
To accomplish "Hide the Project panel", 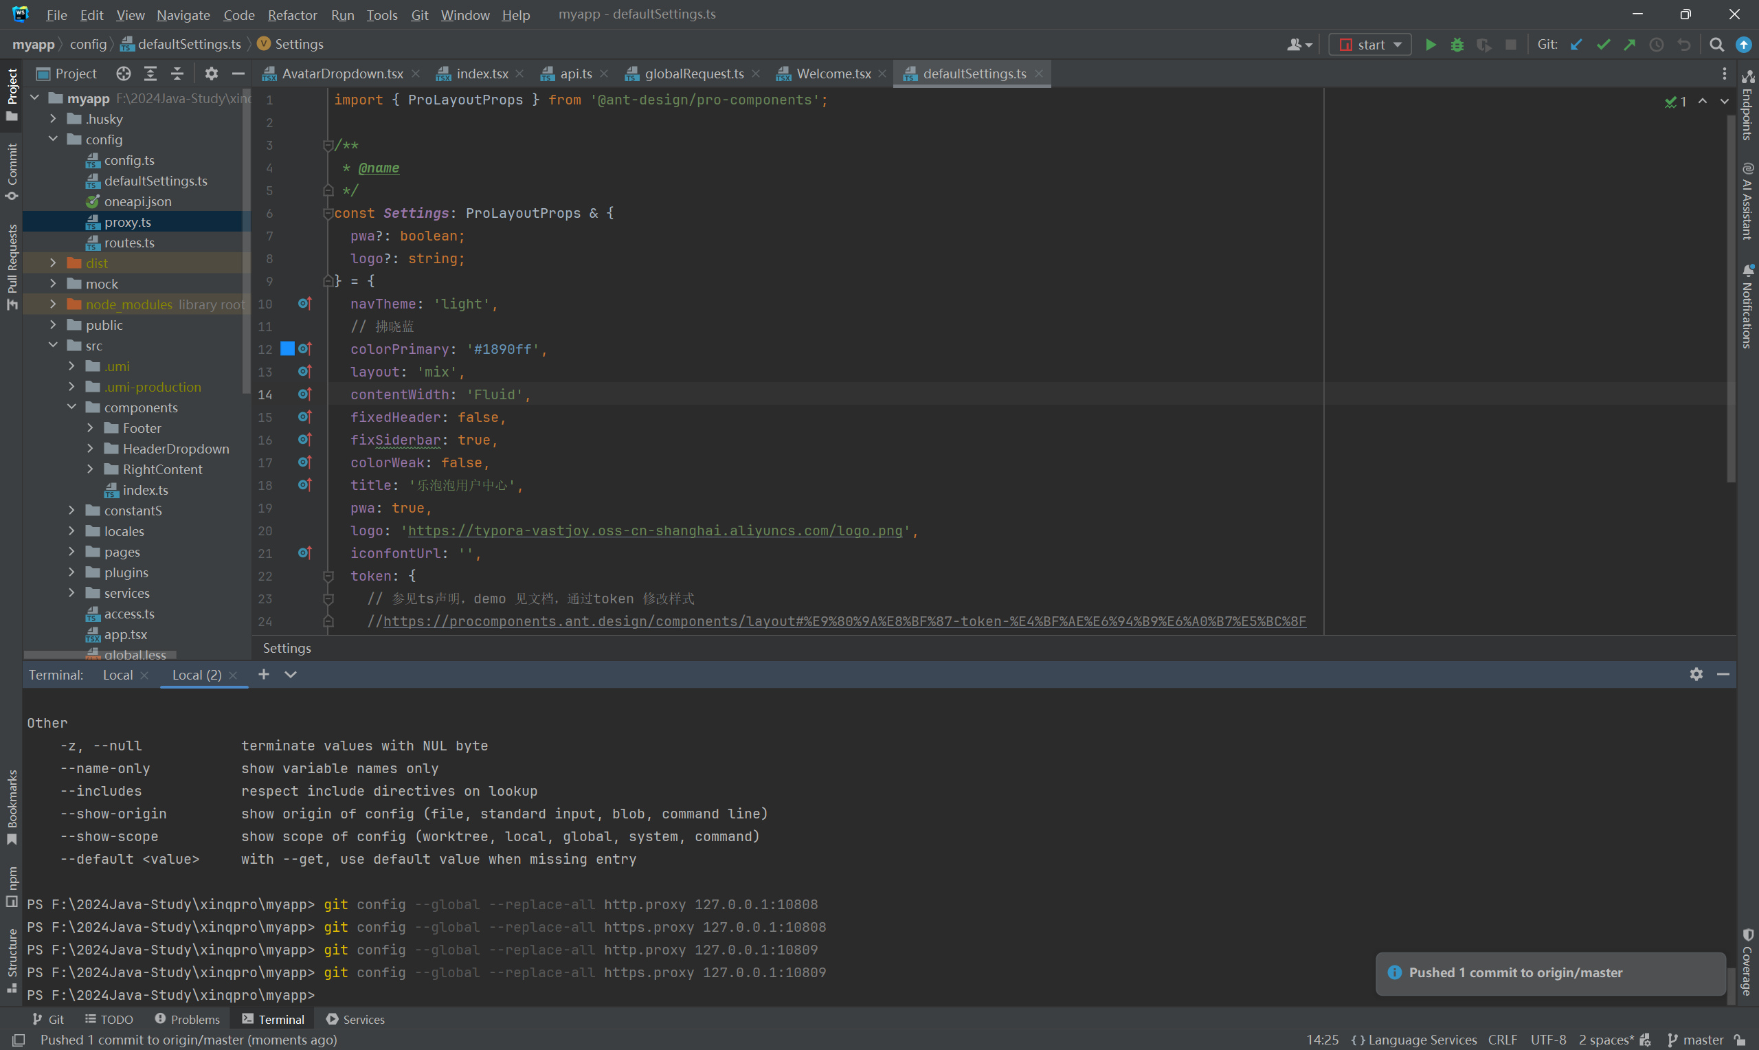I will point(238,74).
